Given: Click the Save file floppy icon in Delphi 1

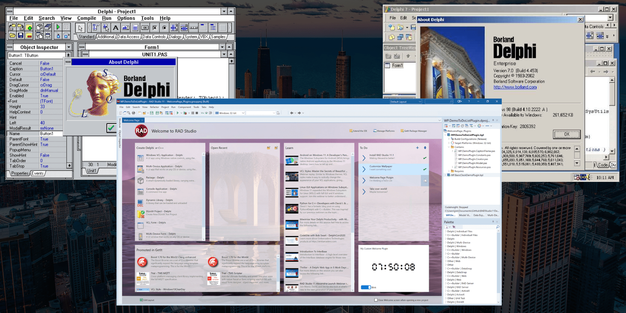Looking at the screenshot, I should click(x=21, y=35).
